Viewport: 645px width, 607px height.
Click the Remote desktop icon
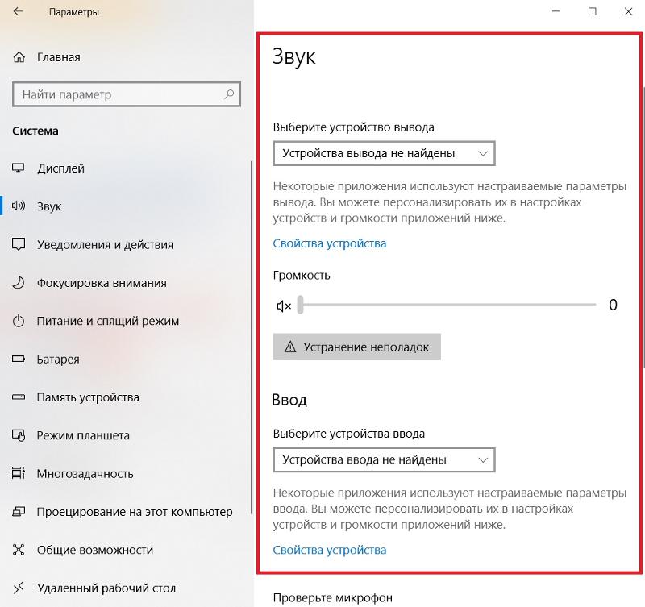[x=19, y=588]
